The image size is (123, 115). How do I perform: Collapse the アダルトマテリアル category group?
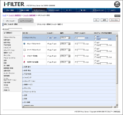pyautogui.click(x=23, y=38)
